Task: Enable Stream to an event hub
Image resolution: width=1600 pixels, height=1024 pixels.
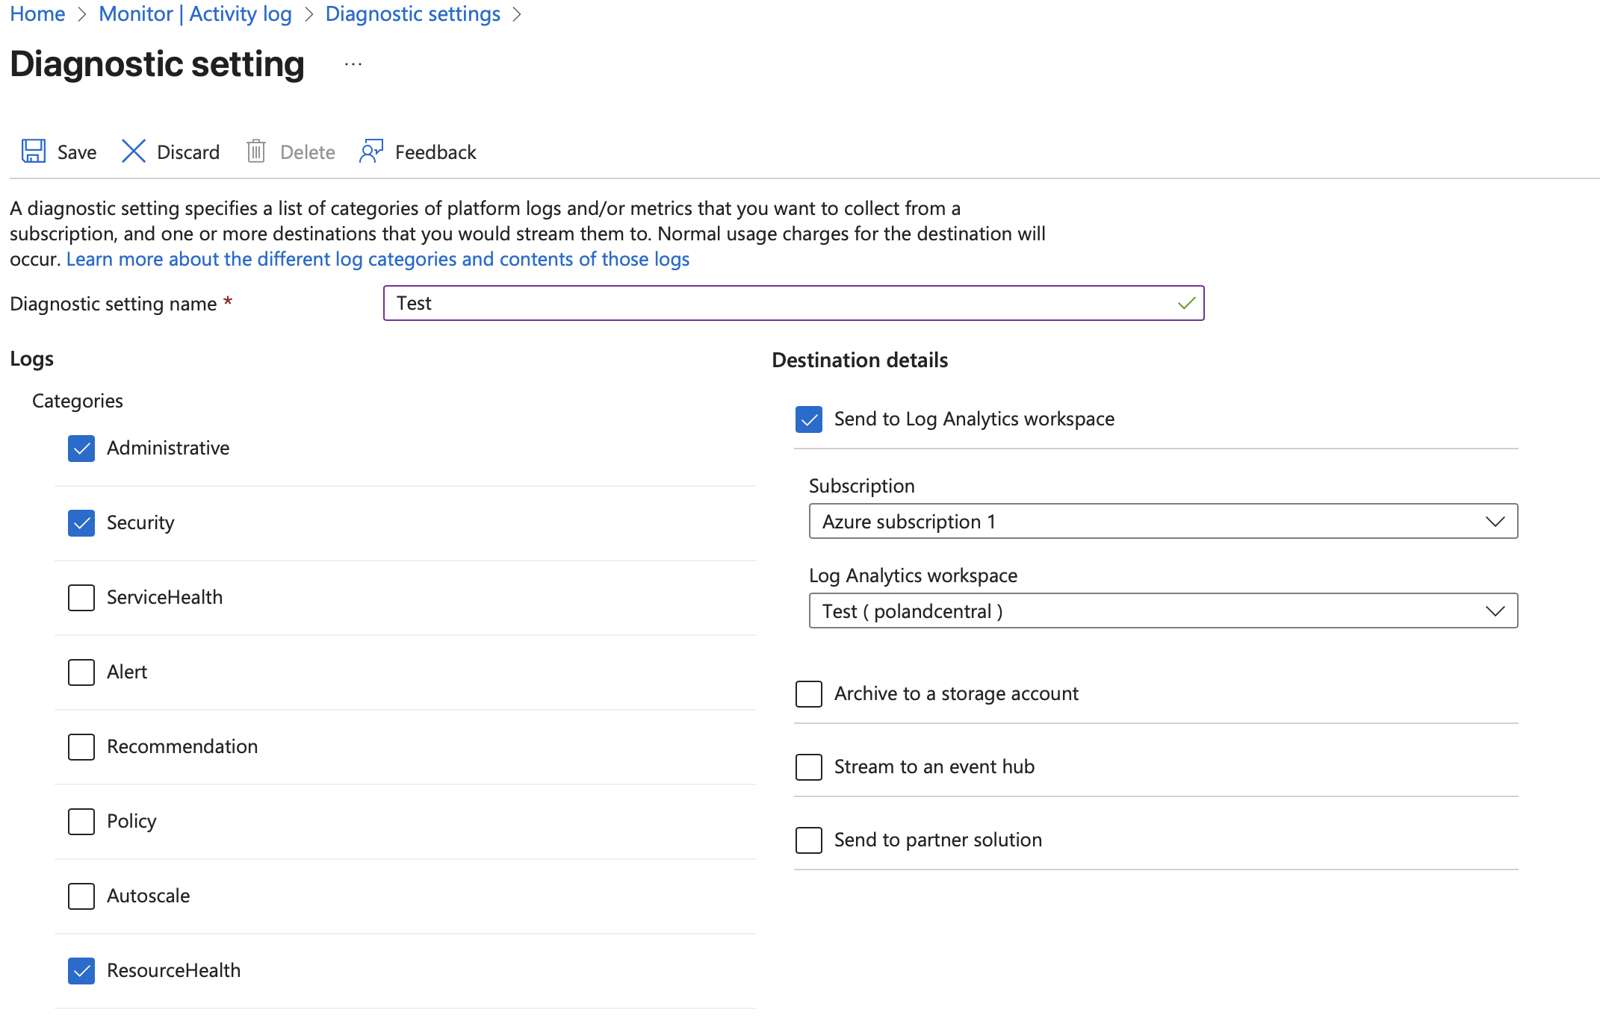Action: pyautogui.click(x=809, y=767)
